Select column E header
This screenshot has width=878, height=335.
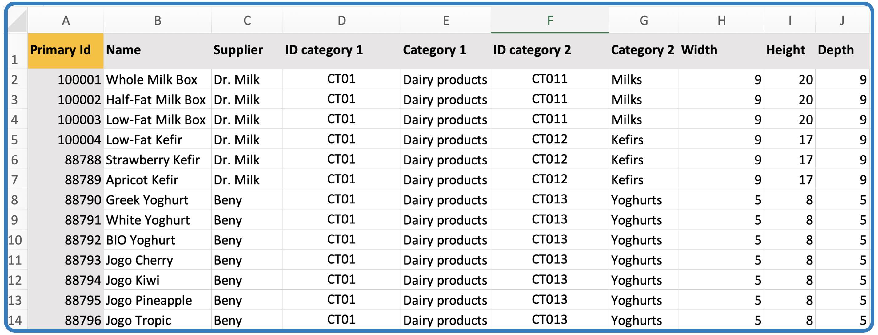(x=446, y=20)
